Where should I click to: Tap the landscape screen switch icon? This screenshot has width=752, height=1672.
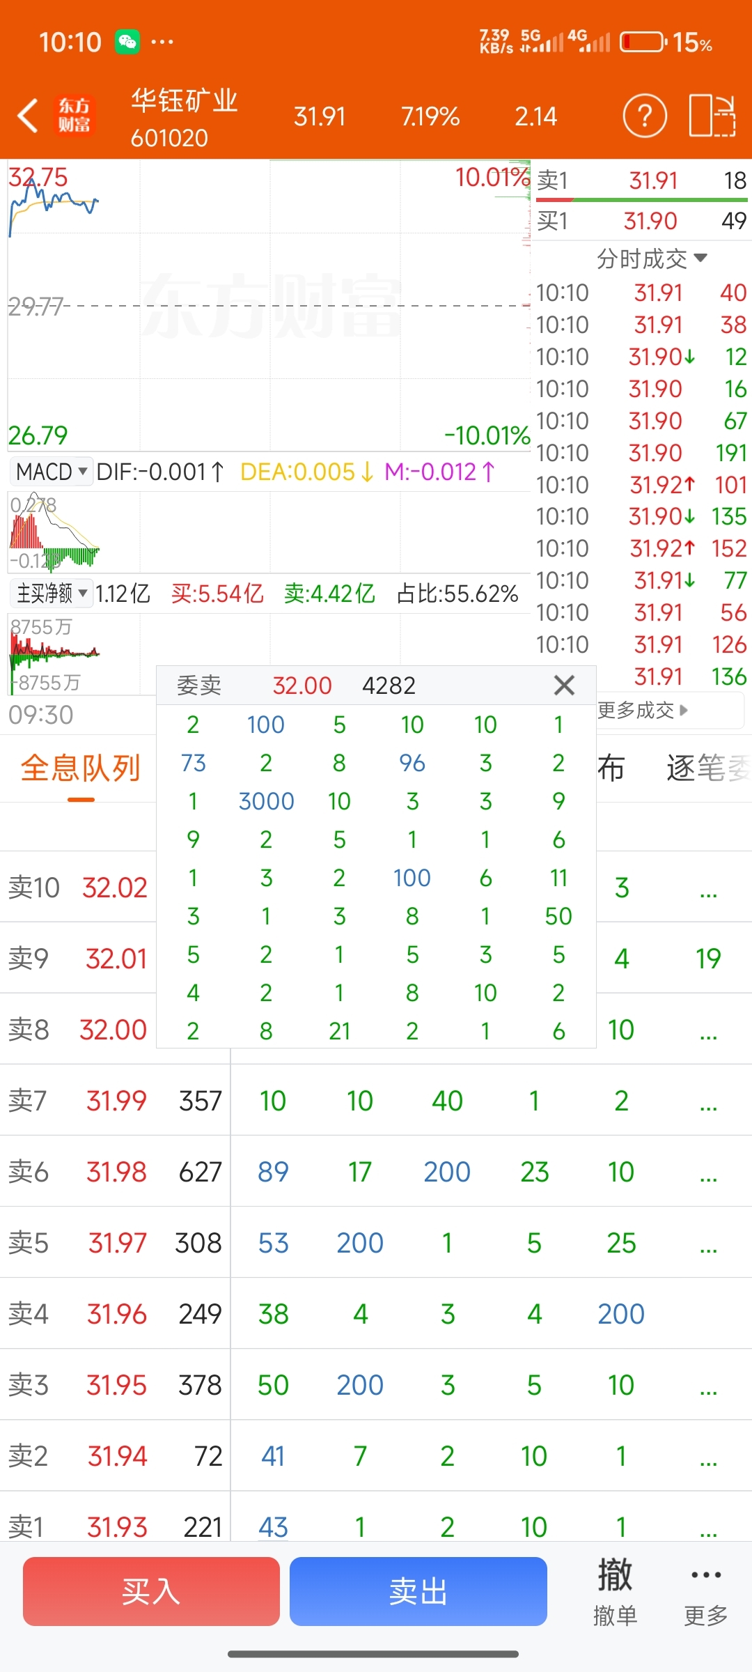(712, 116)
